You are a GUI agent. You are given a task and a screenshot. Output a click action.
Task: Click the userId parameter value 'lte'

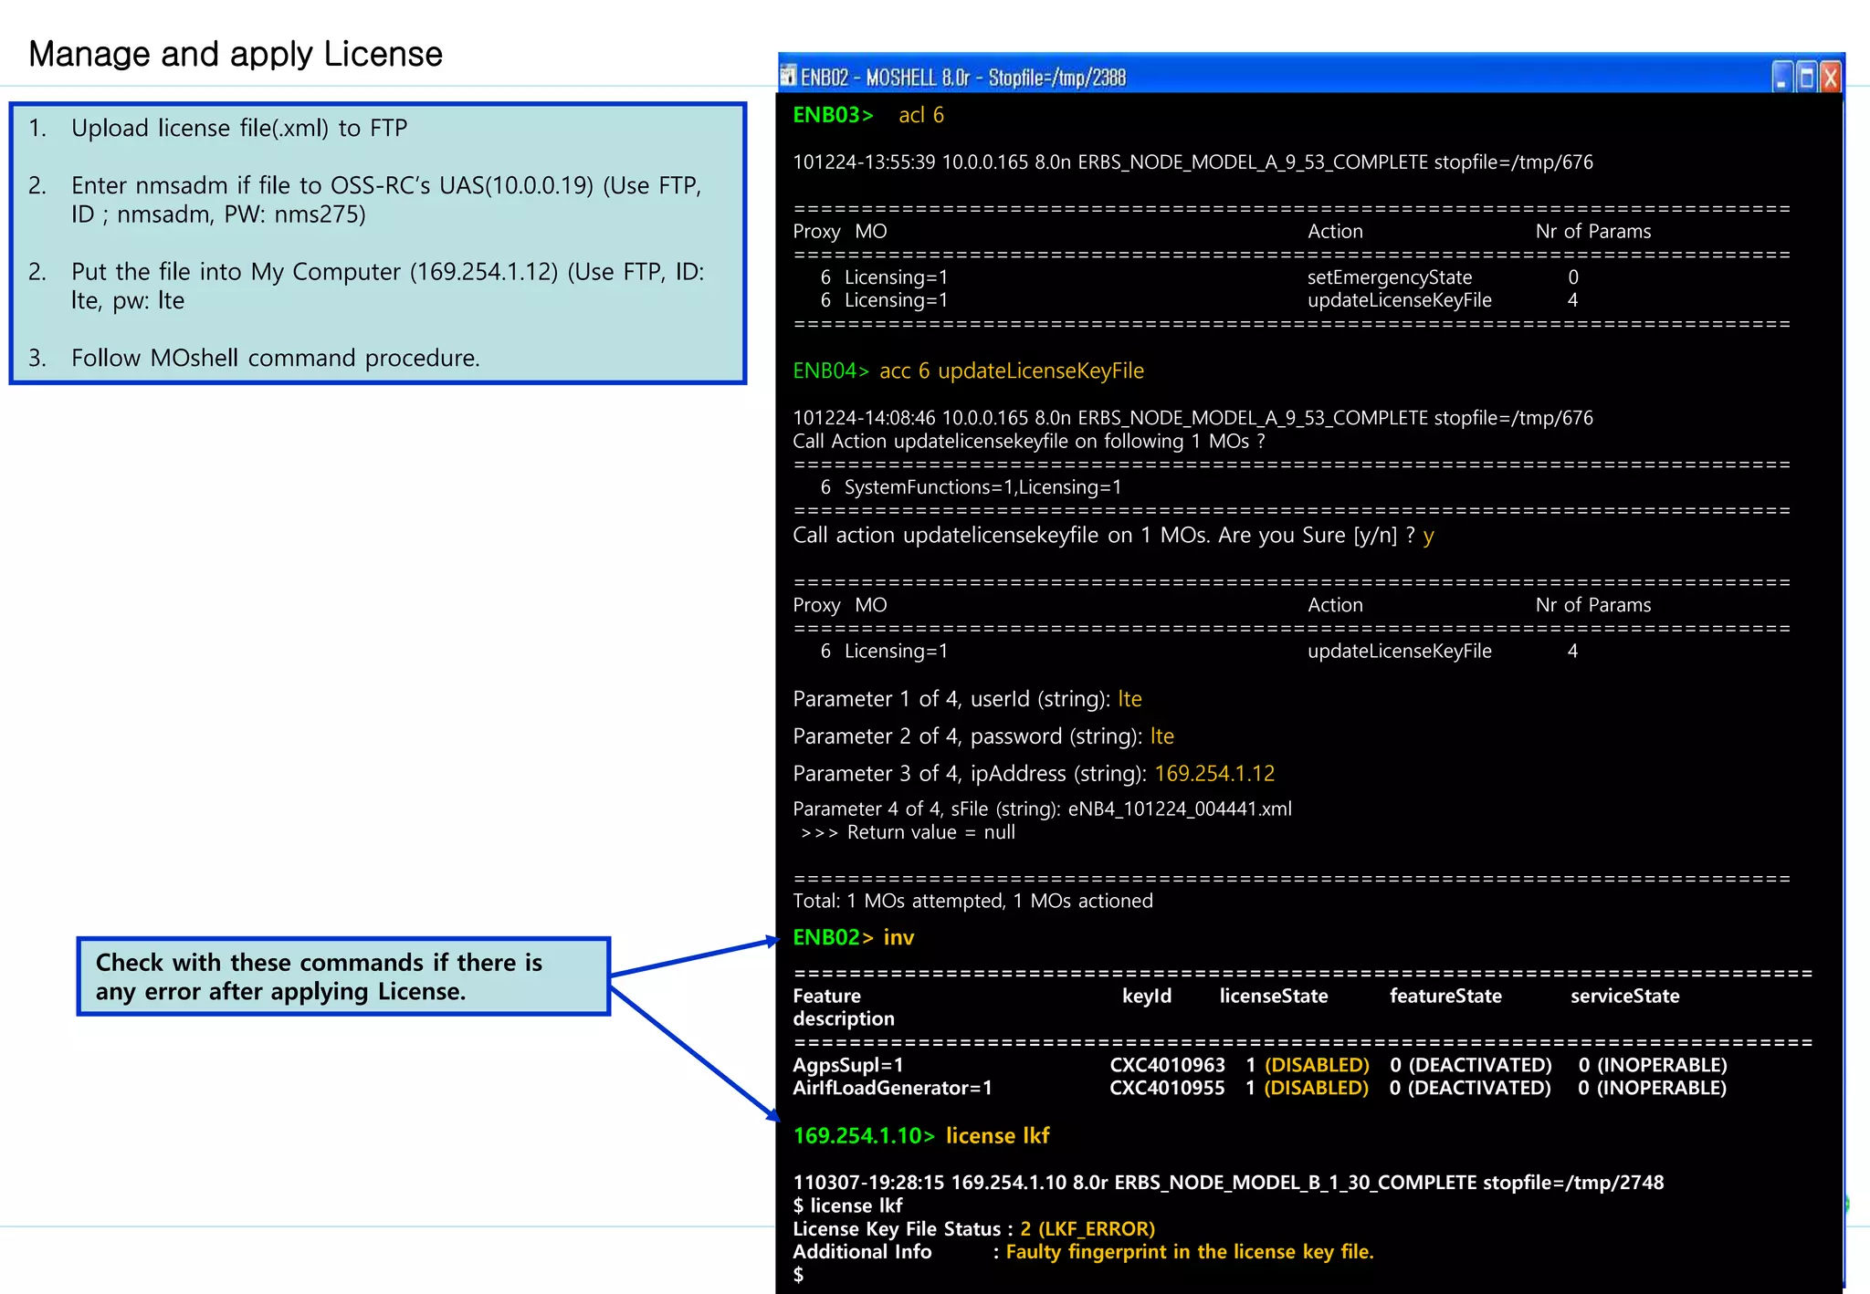point(1129,699)
